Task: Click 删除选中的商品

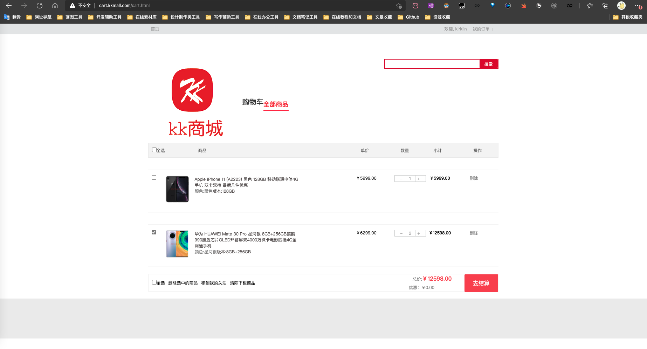Action: (183, 283)
